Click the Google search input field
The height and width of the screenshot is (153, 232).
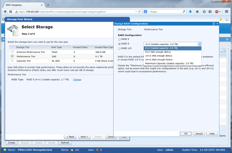[x=166, y=12]
